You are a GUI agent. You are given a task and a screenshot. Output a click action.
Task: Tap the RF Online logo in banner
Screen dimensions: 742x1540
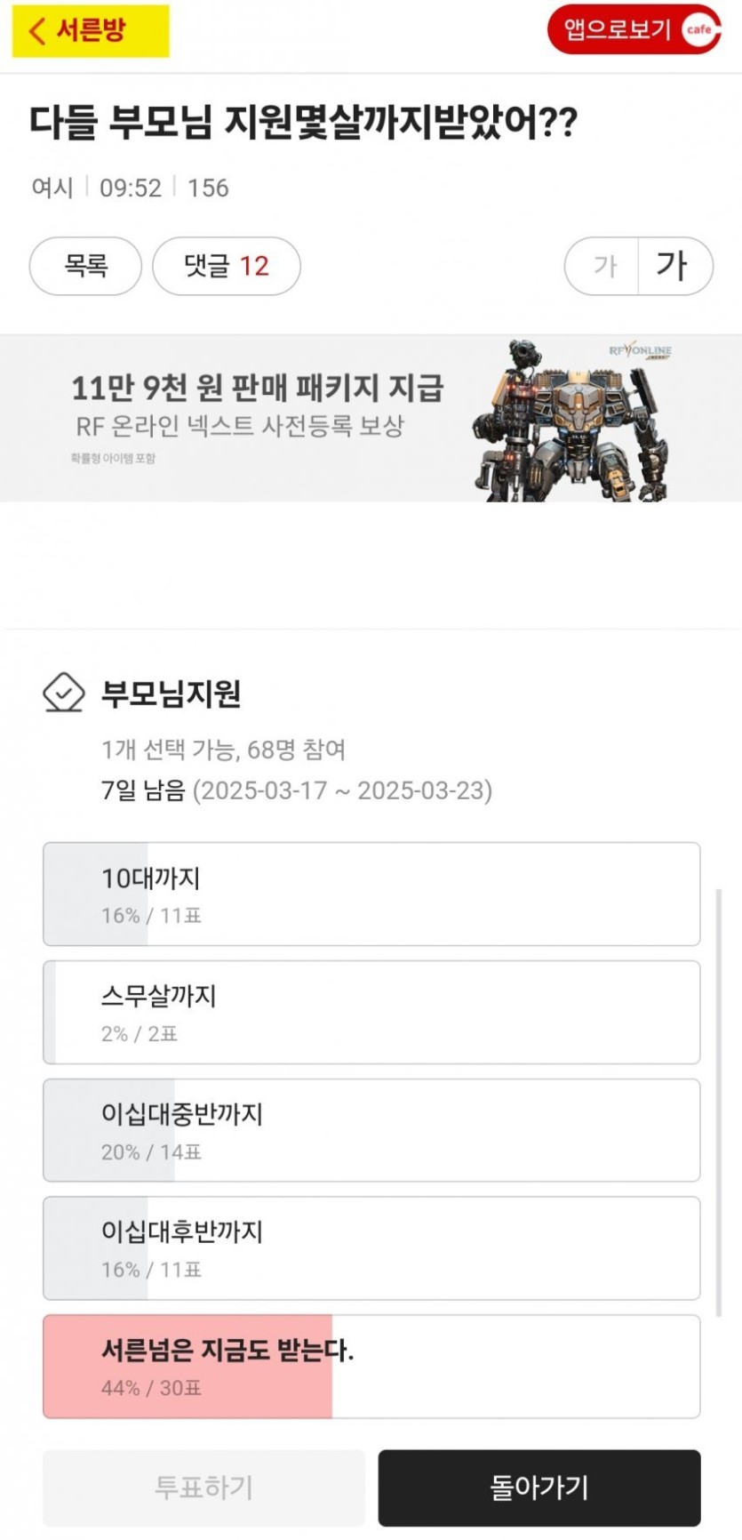[640, 351]
